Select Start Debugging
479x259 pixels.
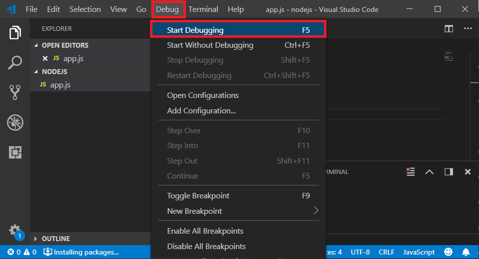[x=238, y=30]
